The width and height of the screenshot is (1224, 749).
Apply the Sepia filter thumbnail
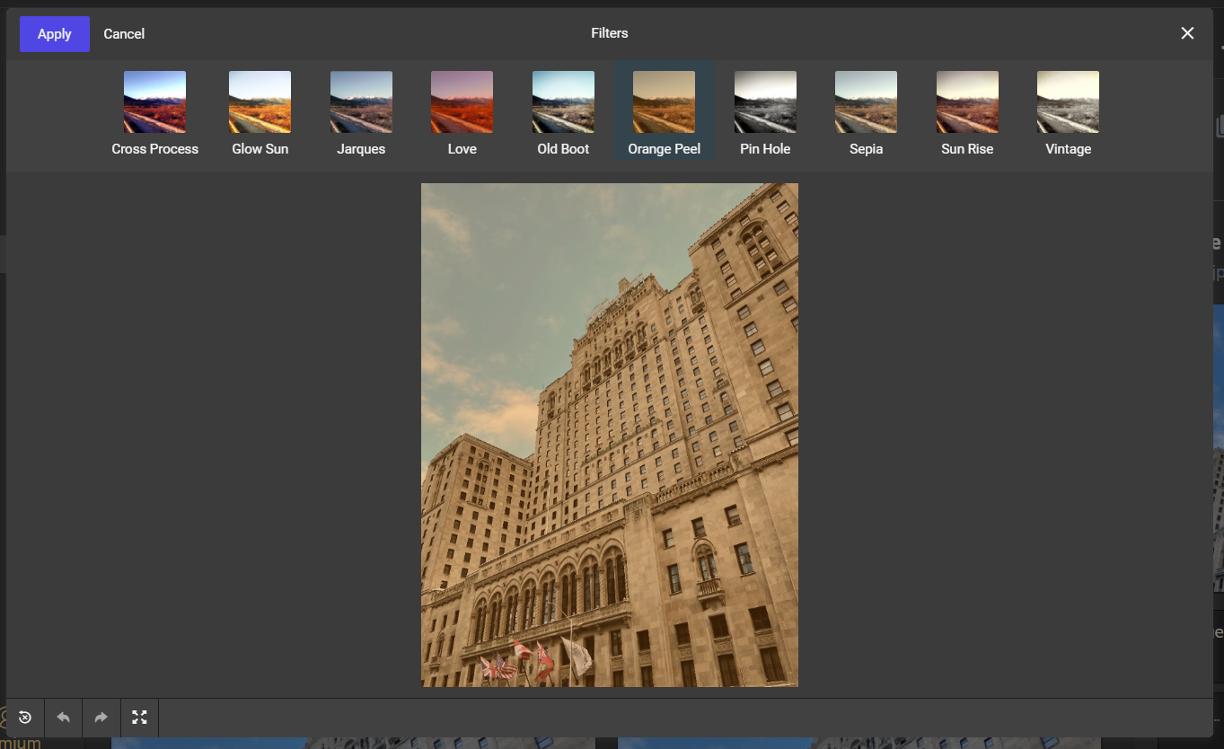coord(866,102)
